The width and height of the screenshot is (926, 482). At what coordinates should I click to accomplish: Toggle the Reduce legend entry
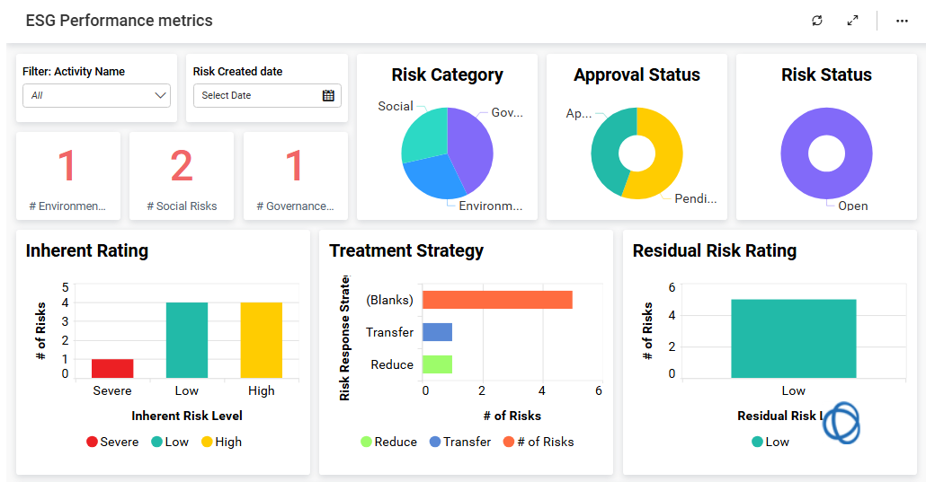coord(388,442)
